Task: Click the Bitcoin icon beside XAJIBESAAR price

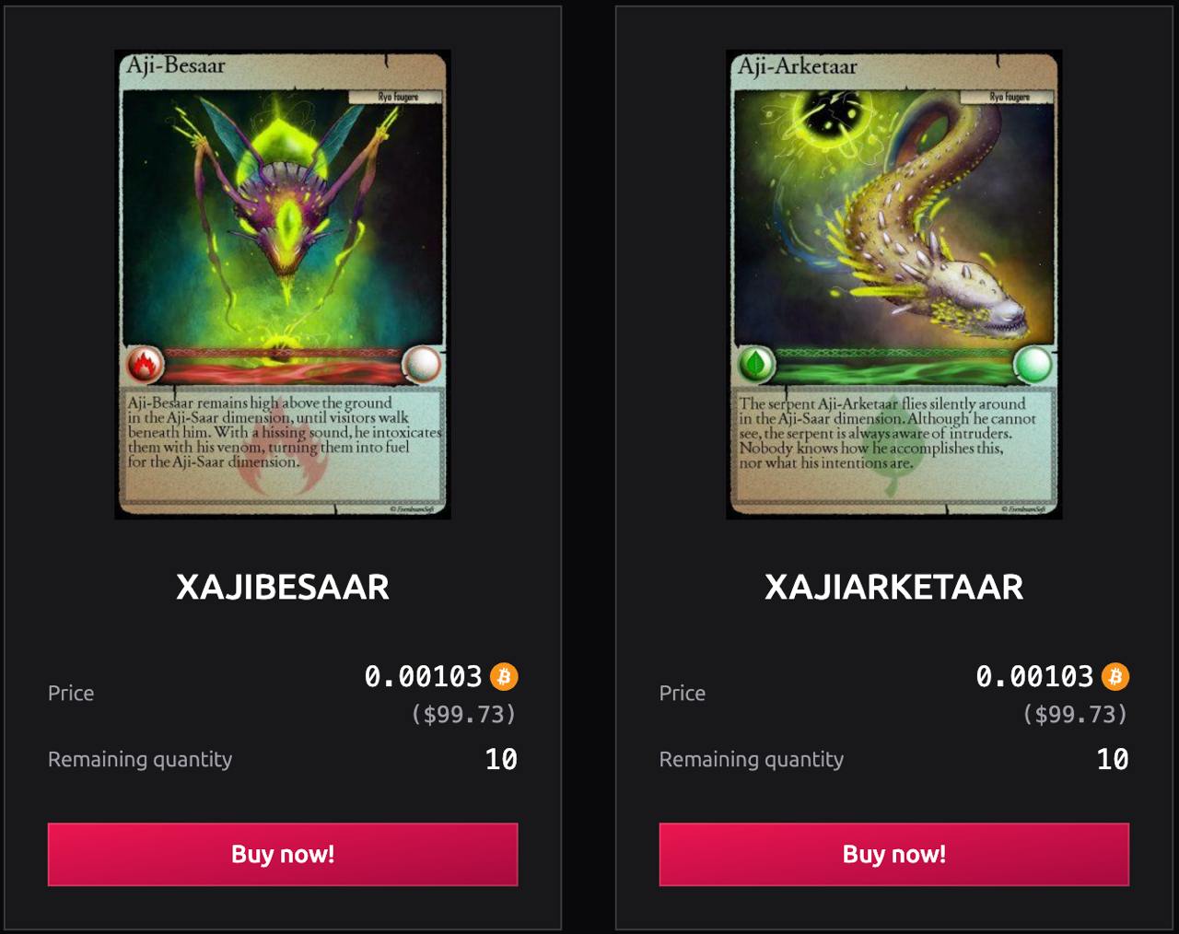Action: coord(504,677)
